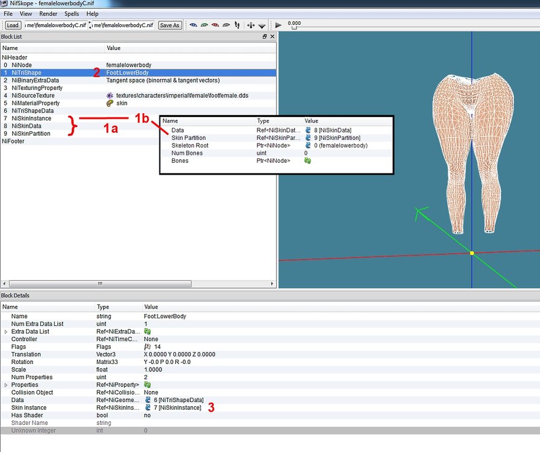Click the green view-direction eye icon
The height and width of the screenshot is (452, 540).
204,25
